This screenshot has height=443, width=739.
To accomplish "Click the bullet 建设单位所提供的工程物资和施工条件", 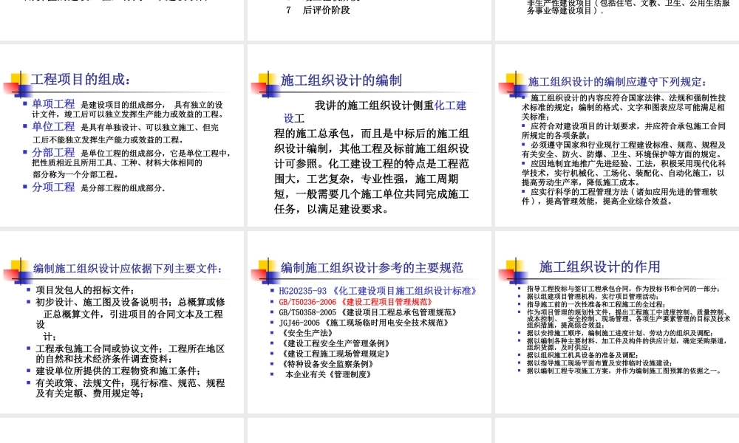I will [x=118, y=371].
